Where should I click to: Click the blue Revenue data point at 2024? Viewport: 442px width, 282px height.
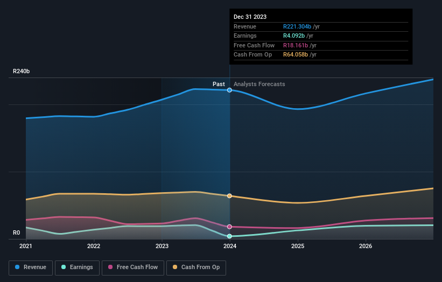point(229,90)
